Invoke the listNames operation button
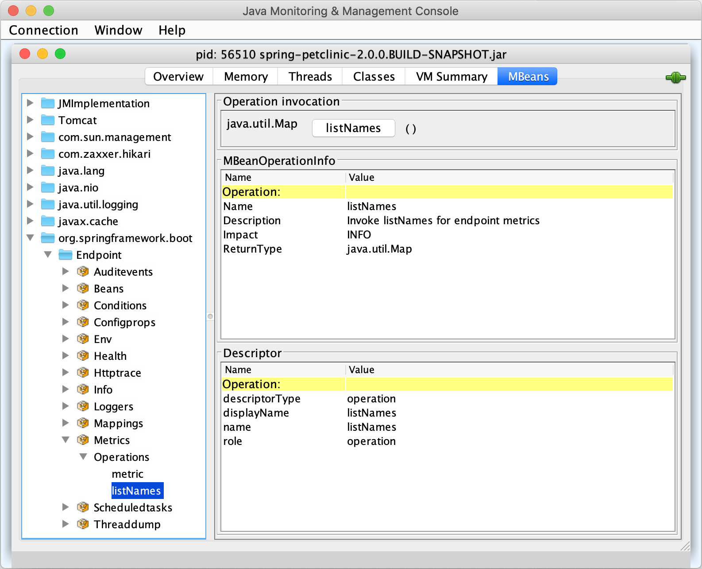 (x=353, y=128)
